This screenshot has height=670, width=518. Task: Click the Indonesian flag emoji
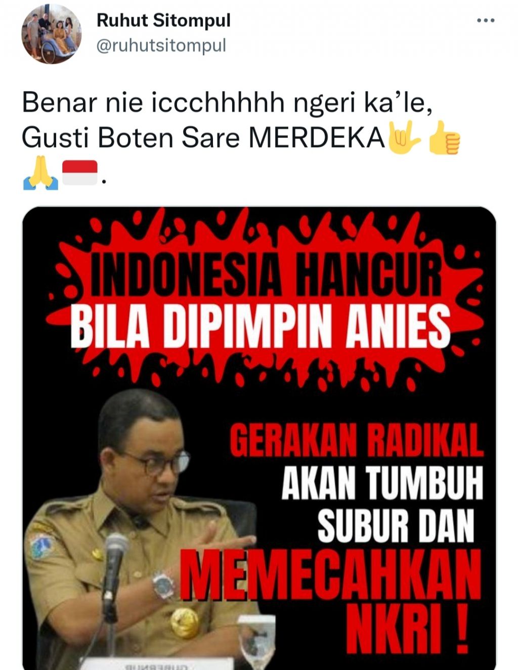click(x=79, y=173)
